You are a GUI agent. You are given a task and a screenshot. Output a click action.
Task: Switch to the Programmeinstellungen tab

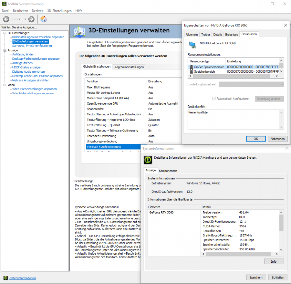click(129, 67)
